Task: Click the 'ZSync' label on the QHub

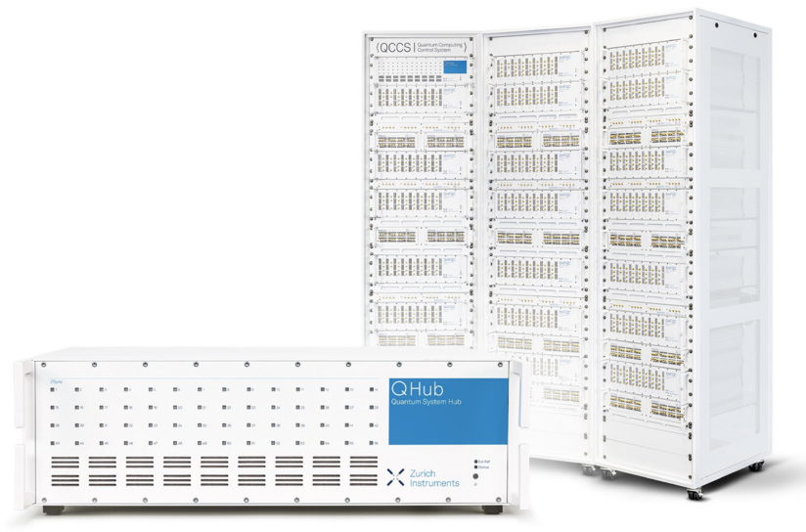Action: [56, 382]
